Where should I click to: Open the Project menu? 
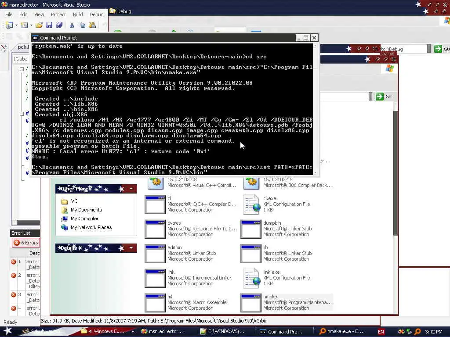click(x=58, y=14)
